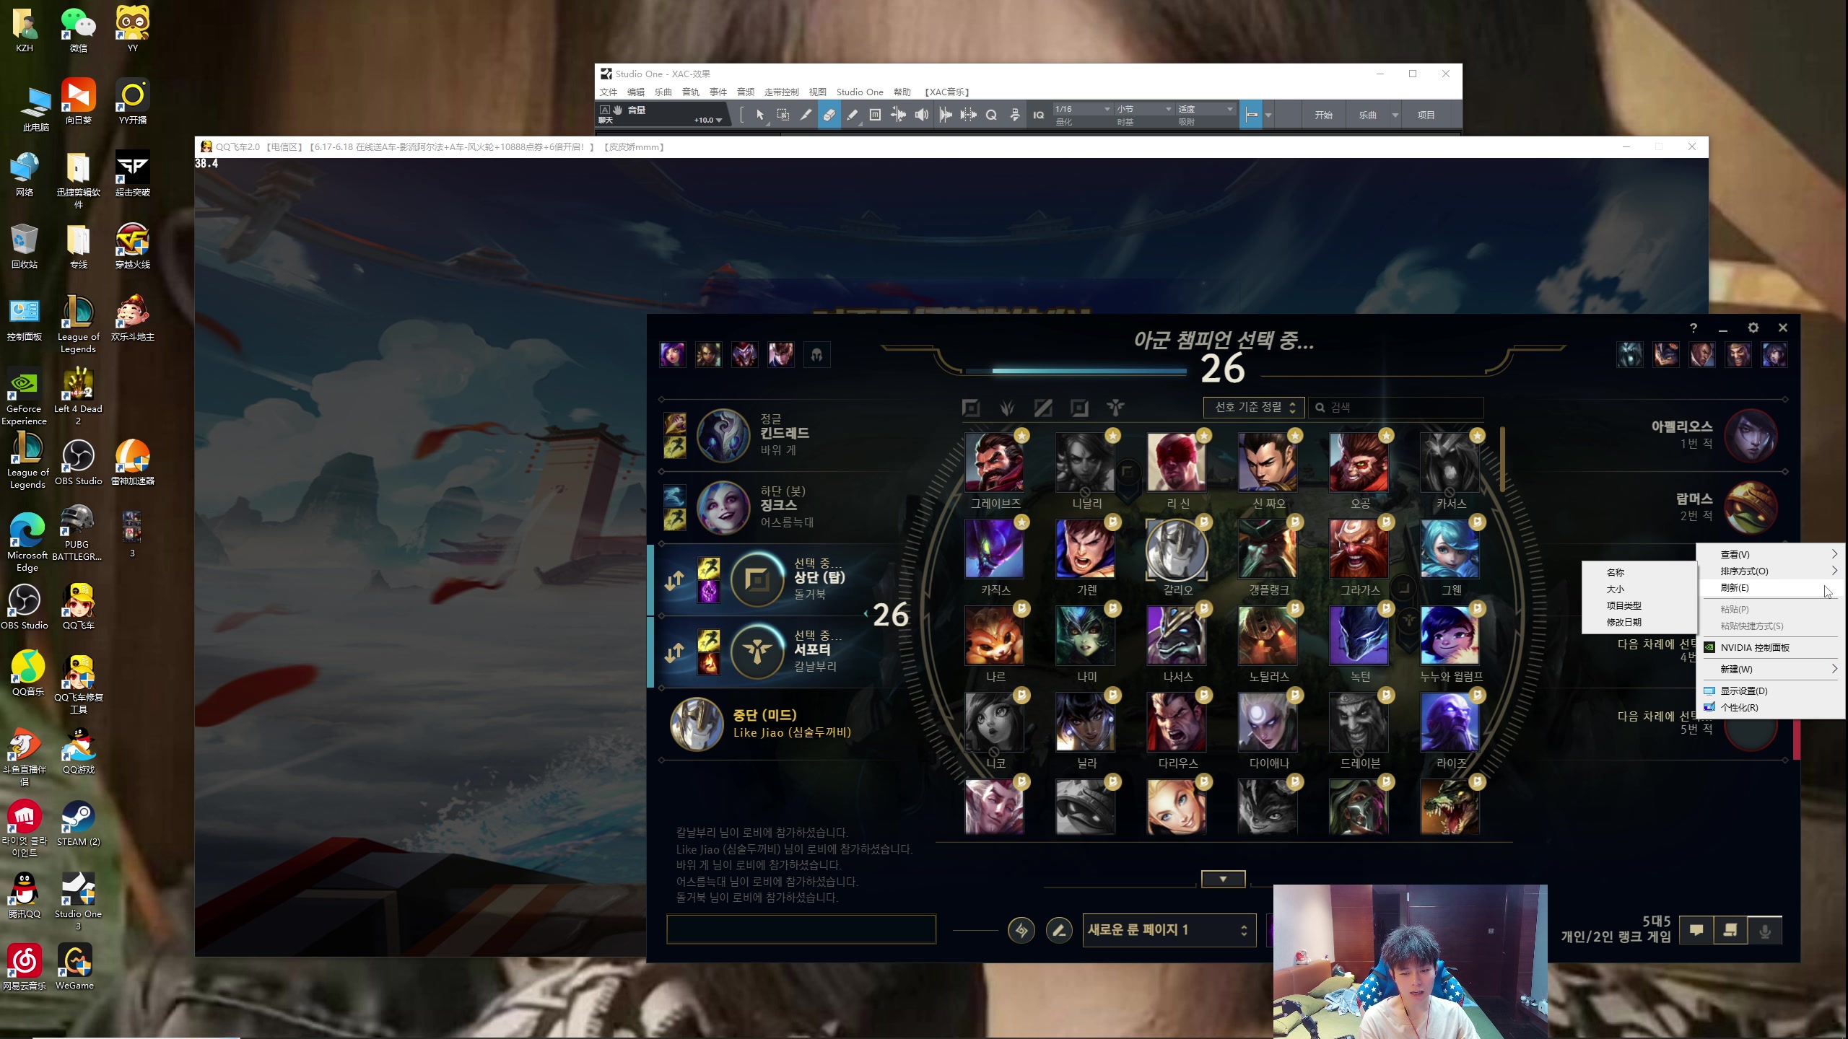Select champion 갈리오 portrait

click(1177, 549)
